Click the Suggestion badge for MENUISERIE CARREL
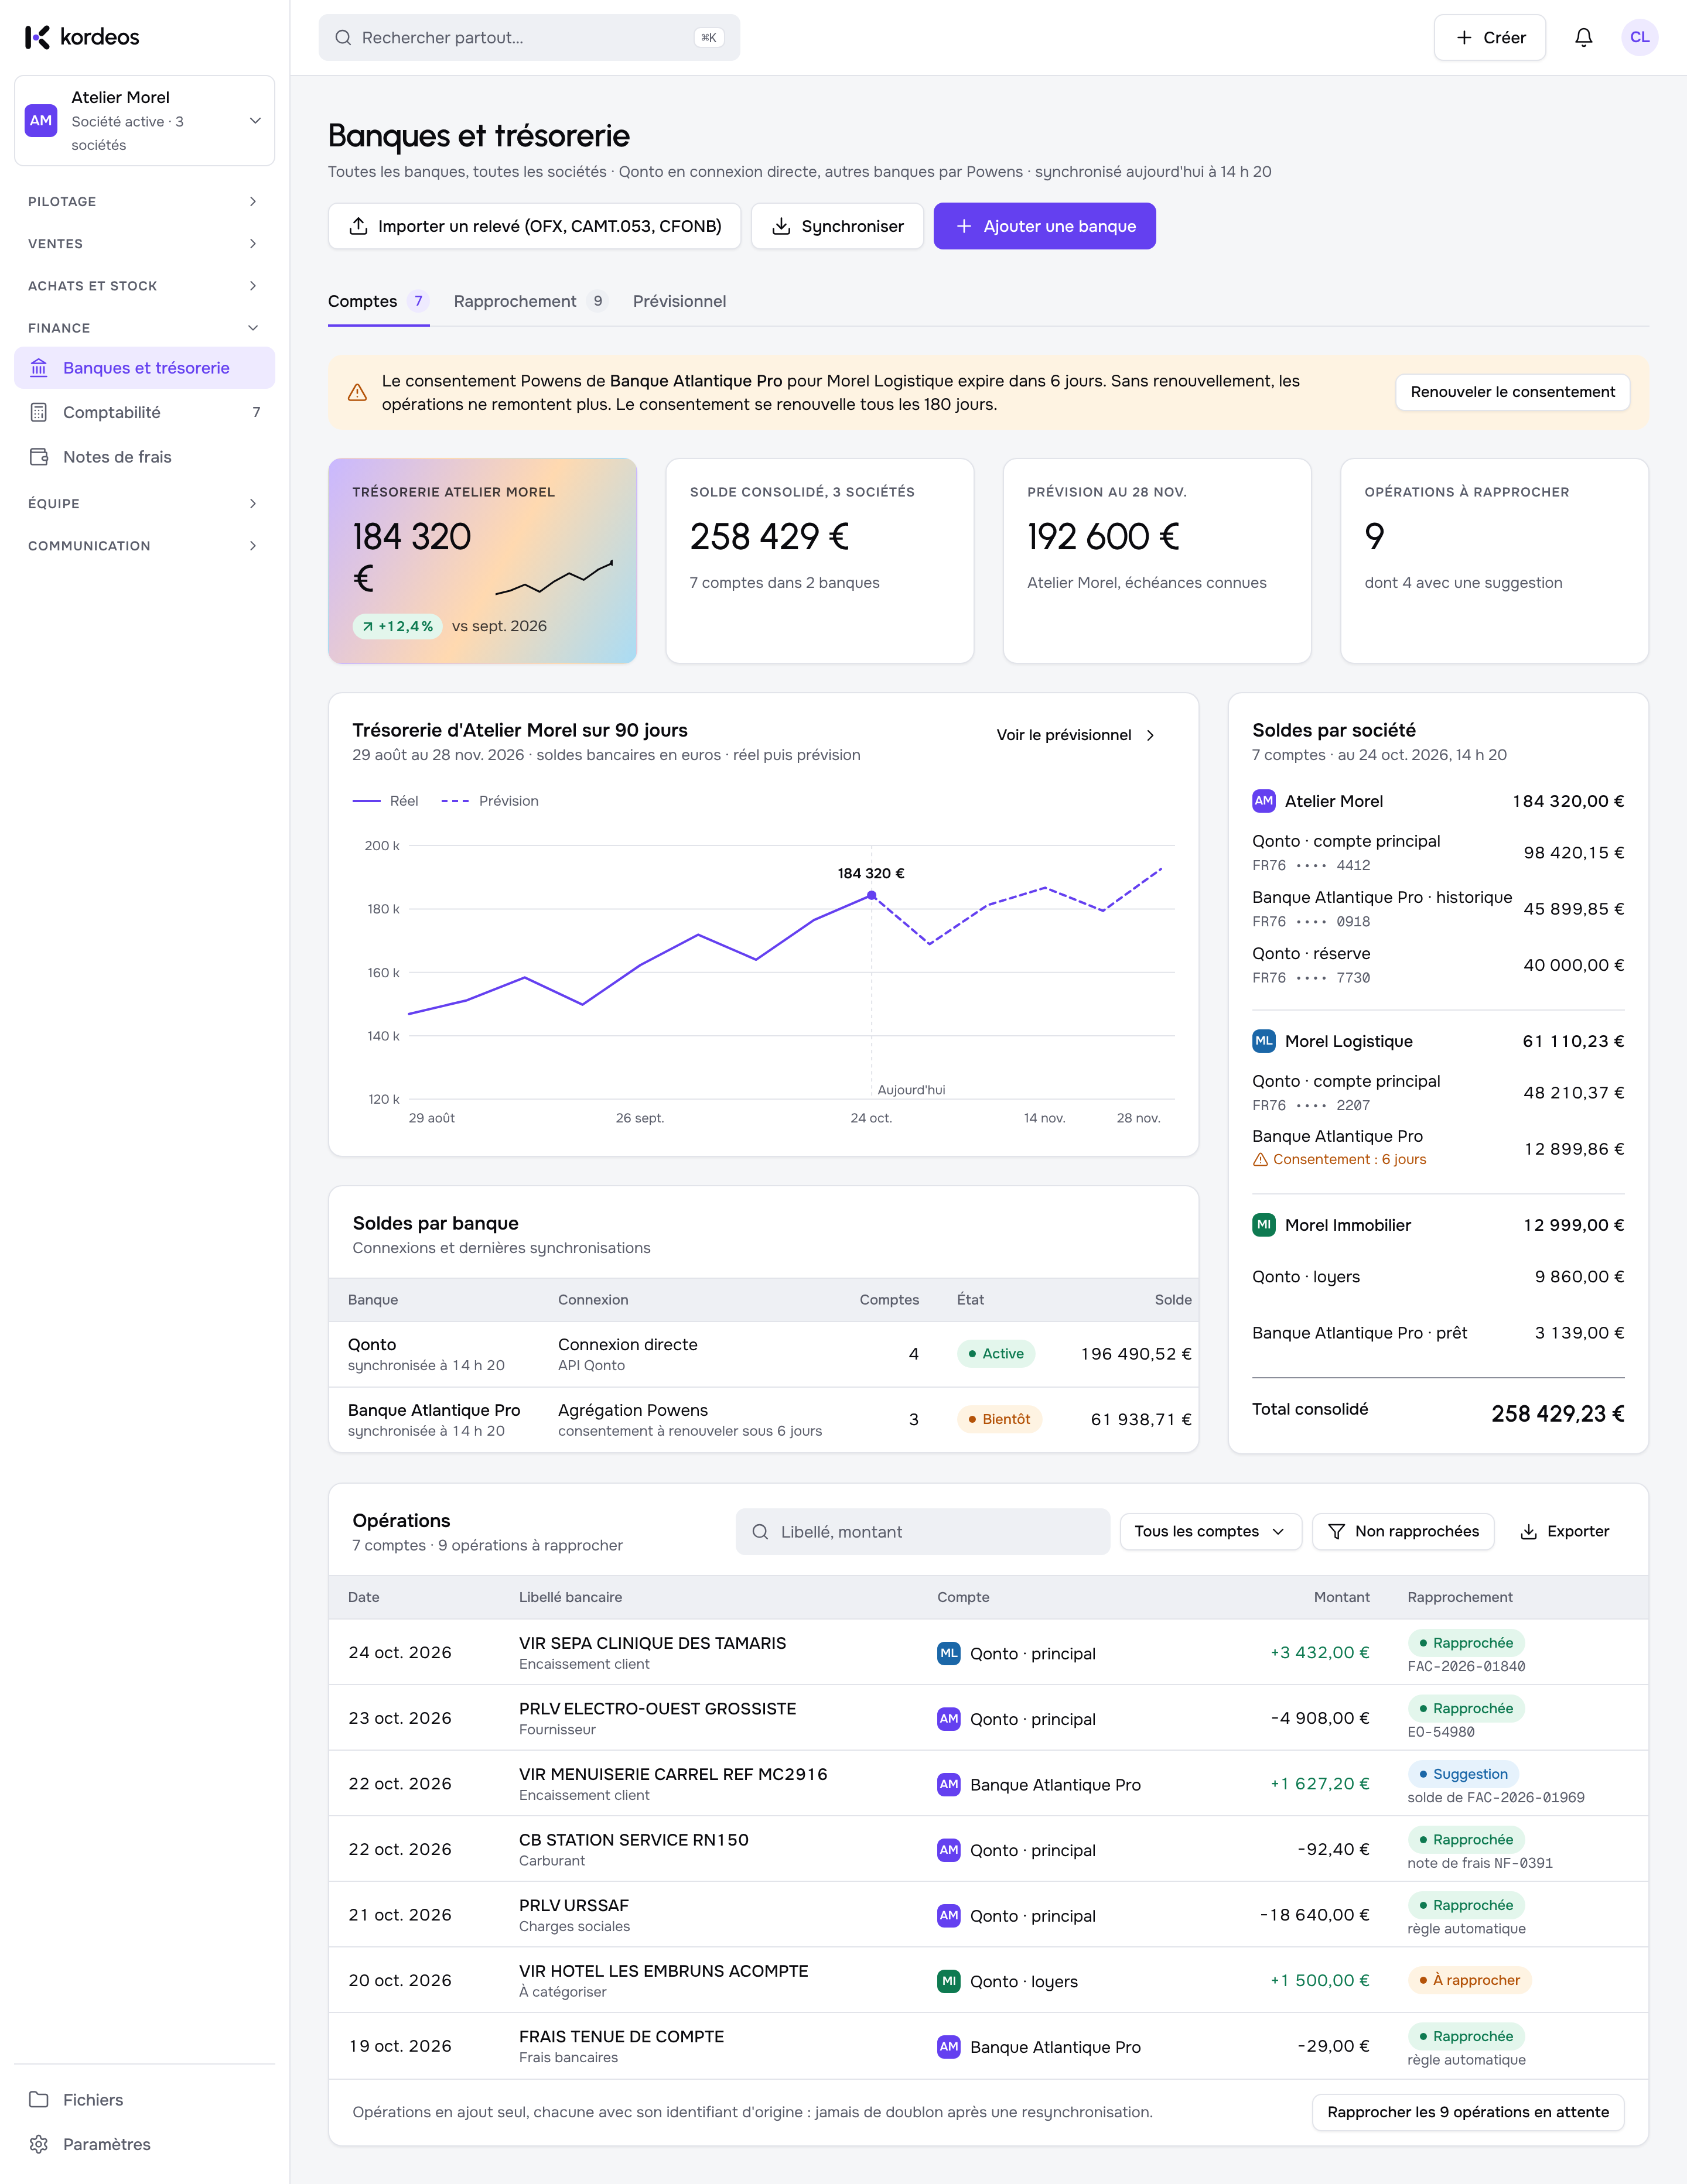This screenshot has height=2184, width=1687. click(1463, 1774)
